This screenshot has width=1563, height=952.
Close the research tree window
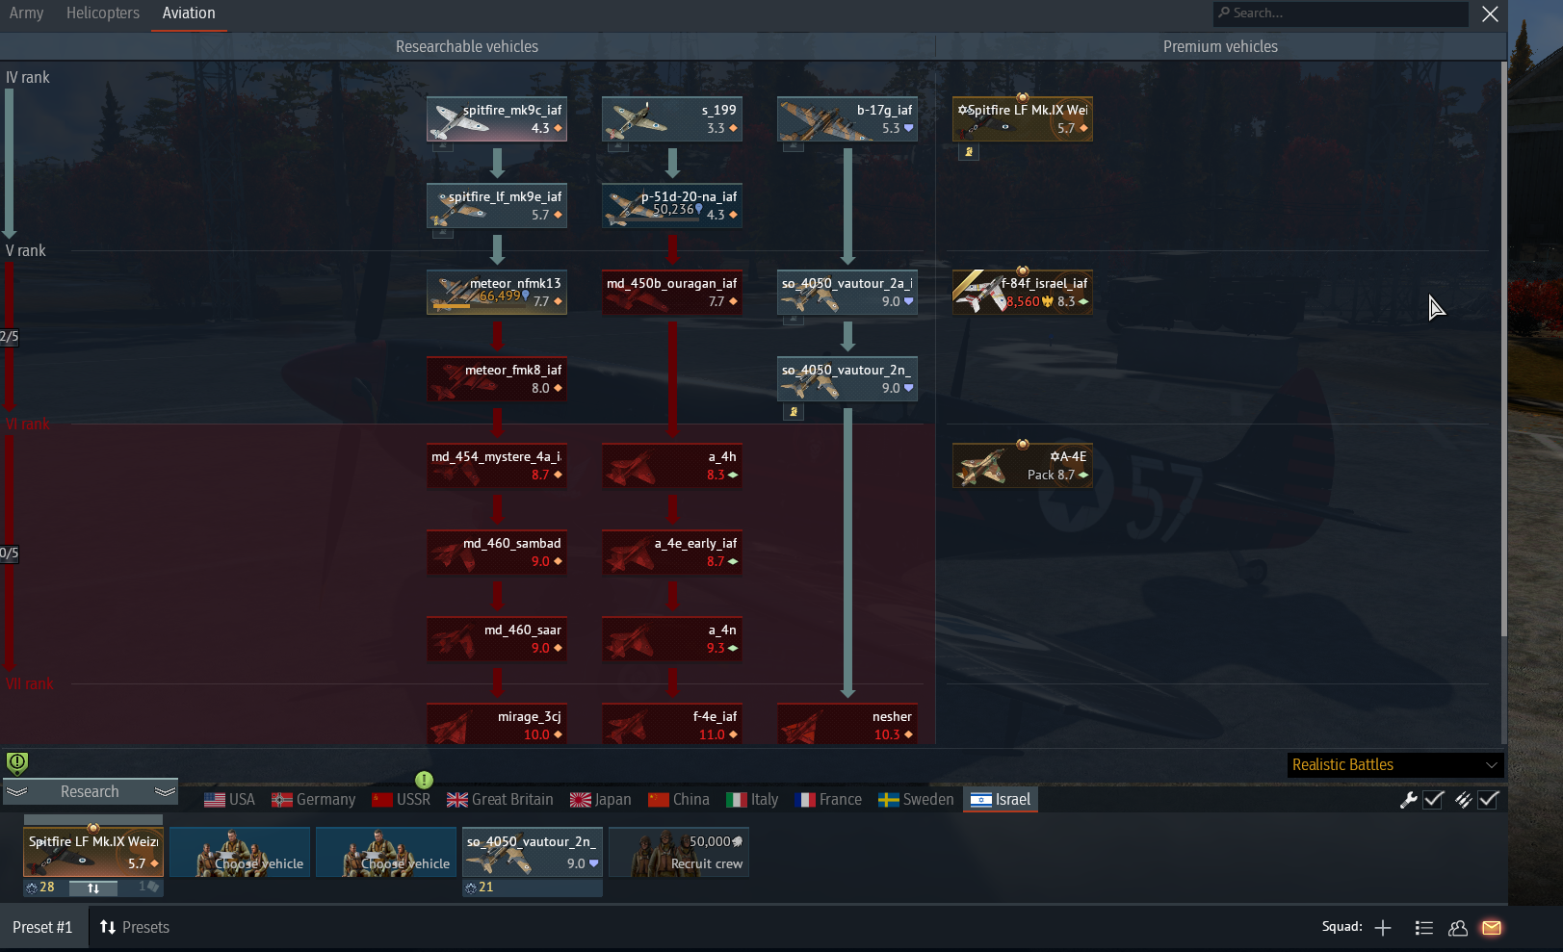[1490, 13]
